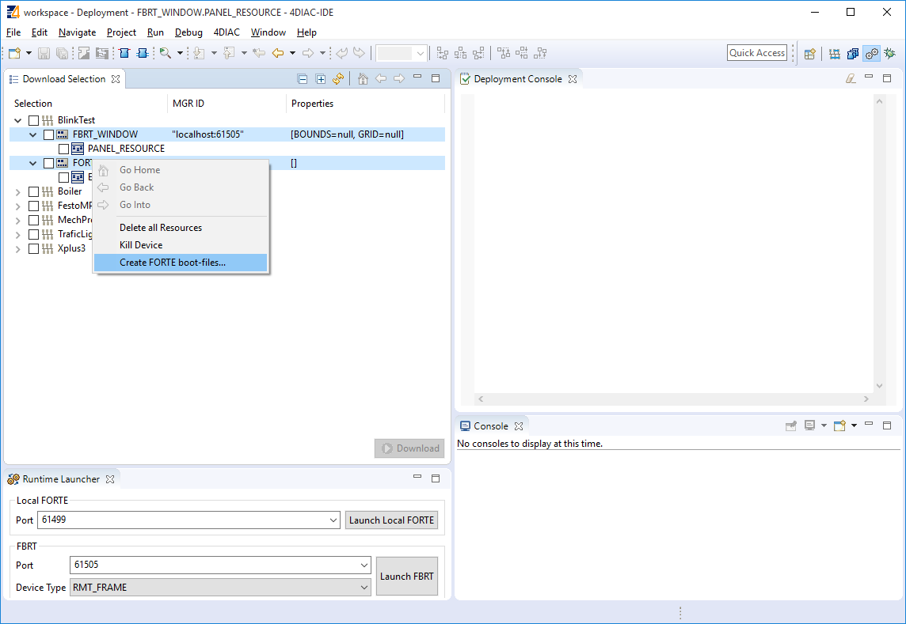The image size is (906, 624).
Task: Collapse the BlinkTest tree node
Action: click(x=17, y=119)
